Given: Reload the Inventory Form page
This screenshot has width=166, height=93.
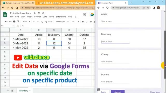Looking at the screenshot, I should coord(107,8).
